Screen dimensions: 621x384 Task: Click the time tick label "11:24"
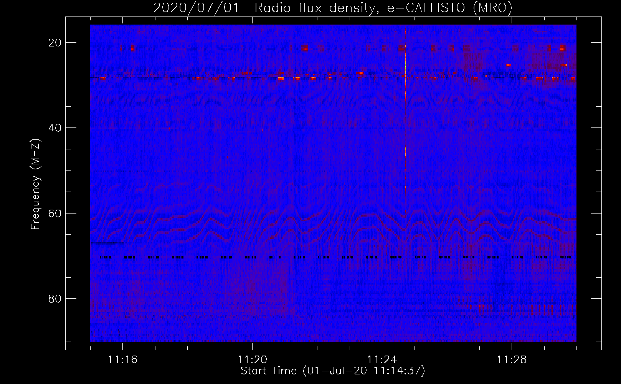[x=382, y=360]
